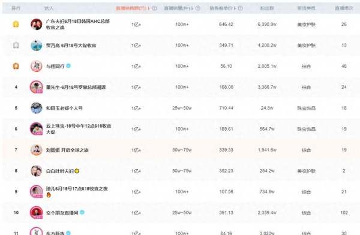
Task: Open avatar of 贾乃亮 streamer
Action: pos(37,45)
